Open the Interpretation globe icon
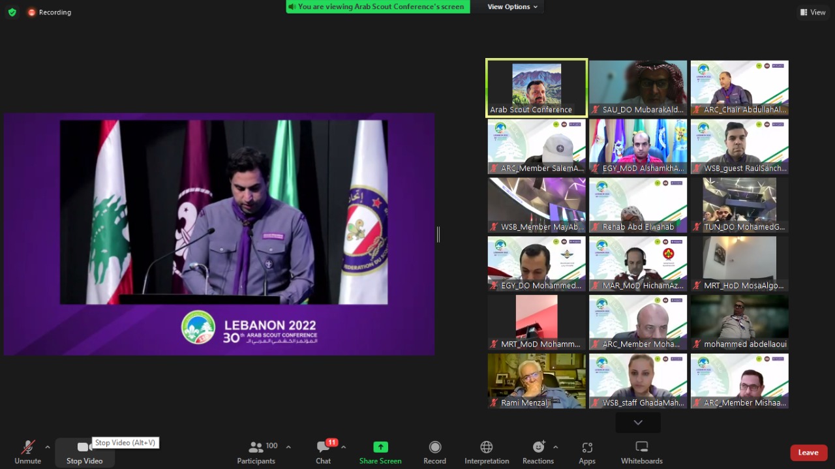The height and width of the screenshot is (469, 835). [x=487, y=447]
